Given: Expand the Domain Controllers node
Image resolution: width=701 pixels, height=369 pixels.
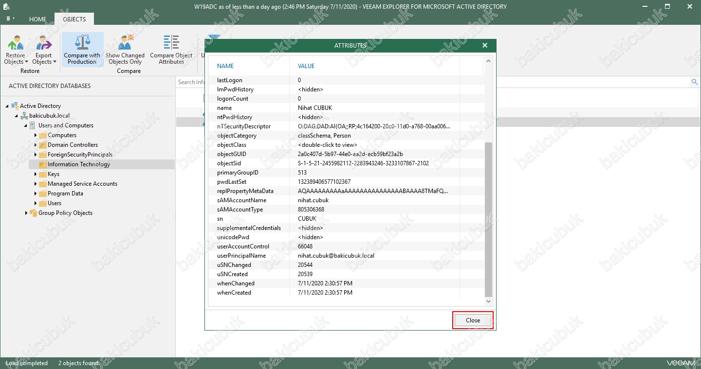Looking at the screenshot, I should pos(36,145).
